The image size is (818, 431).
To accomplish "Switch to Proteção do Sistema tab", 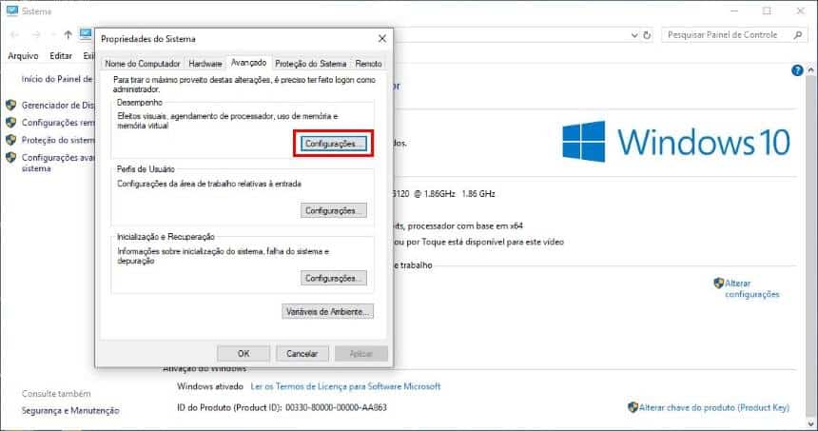I will tap(310, 63).
